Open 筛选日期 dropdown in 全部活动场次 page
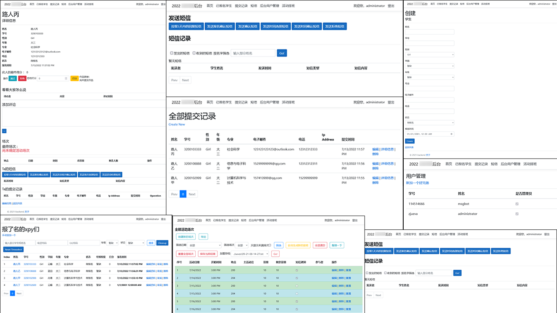 click(205, 245)
